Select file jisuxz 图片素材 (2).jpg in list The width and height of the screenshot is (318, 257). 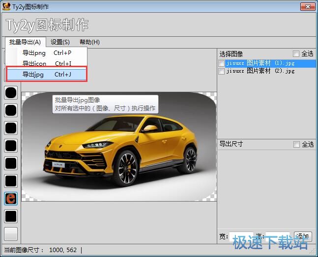coord(260,71)
